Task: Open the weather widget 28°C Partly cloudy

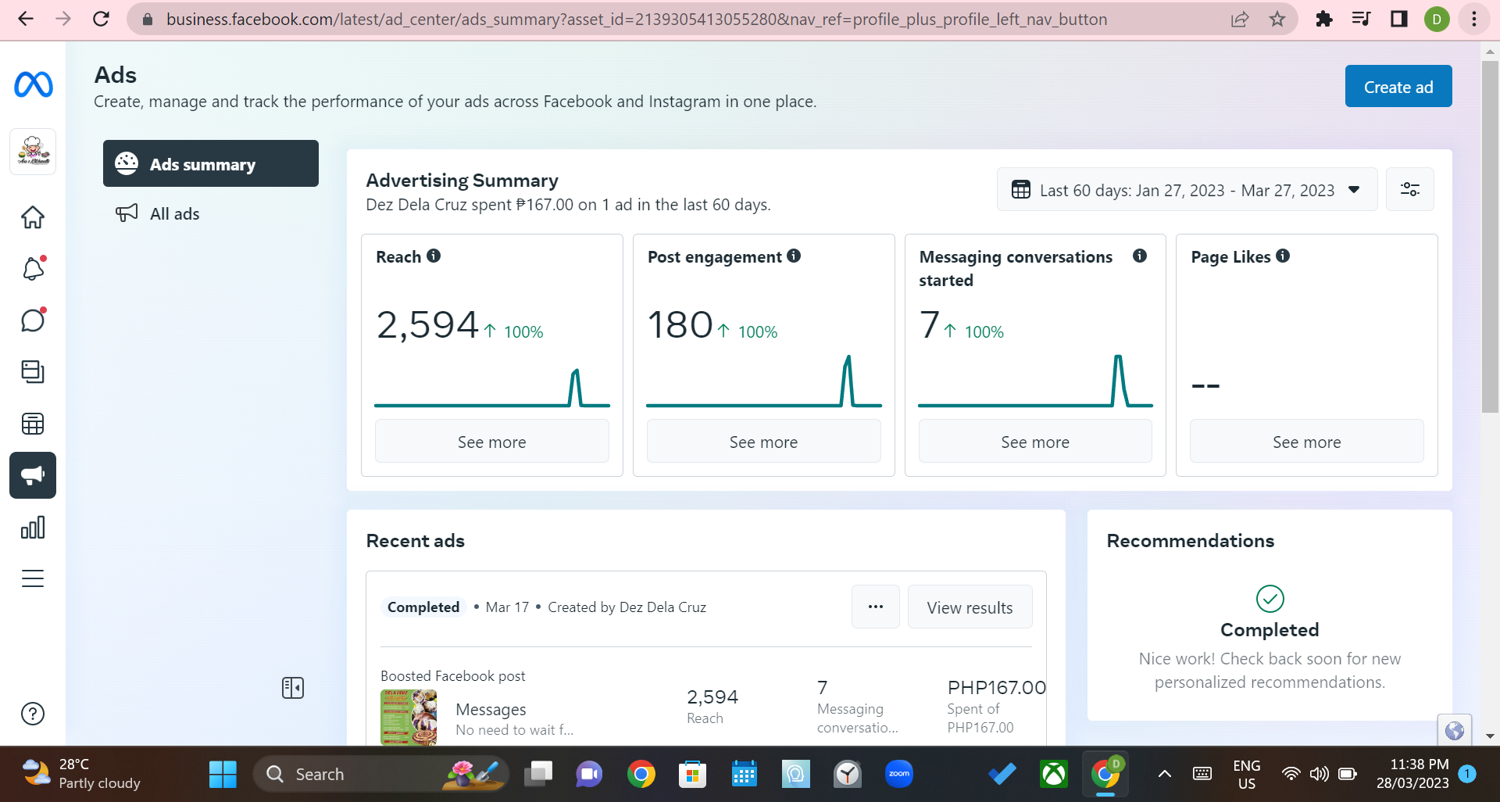Action: (x=81, y=773)
